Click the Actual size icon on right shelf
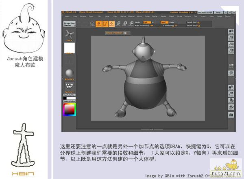The width and height of the screenshot is (244, 179). click(231, 45)
